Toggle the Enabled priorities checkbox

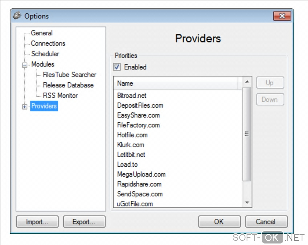coord(117,67)
